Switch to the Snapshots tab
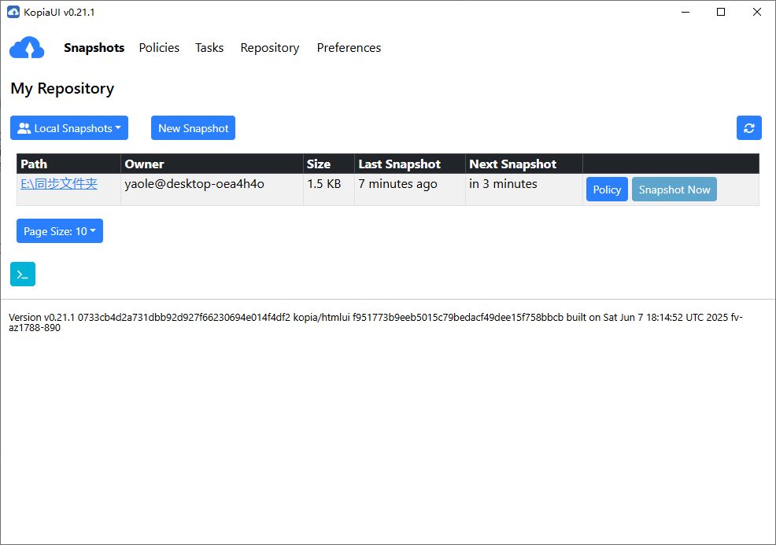The width and height of the screenshot is (776, 545). coord(94,48)
